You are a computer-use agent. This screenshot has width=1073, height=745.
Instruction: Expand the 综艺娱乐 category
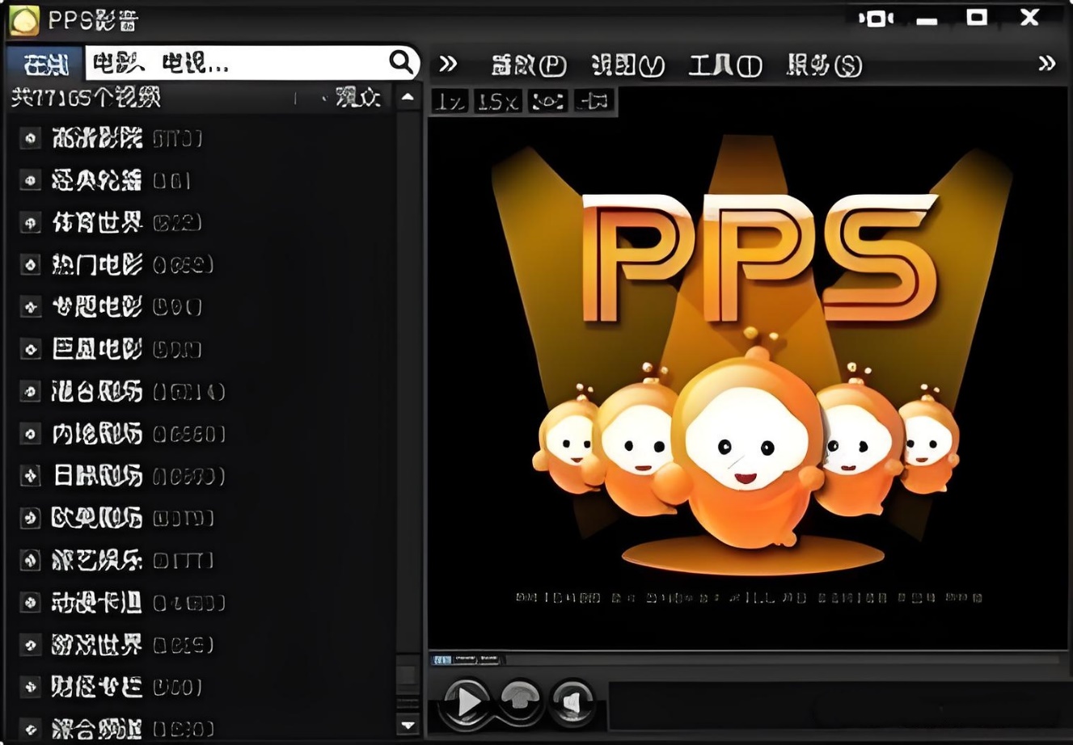pyautogui.click(x=30, y=560)
